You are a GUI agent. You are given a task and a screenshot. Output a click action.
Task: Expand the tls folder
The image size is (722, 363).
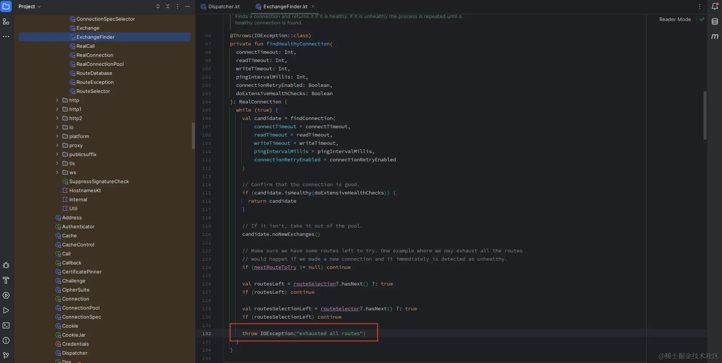[x=57, y=164]
